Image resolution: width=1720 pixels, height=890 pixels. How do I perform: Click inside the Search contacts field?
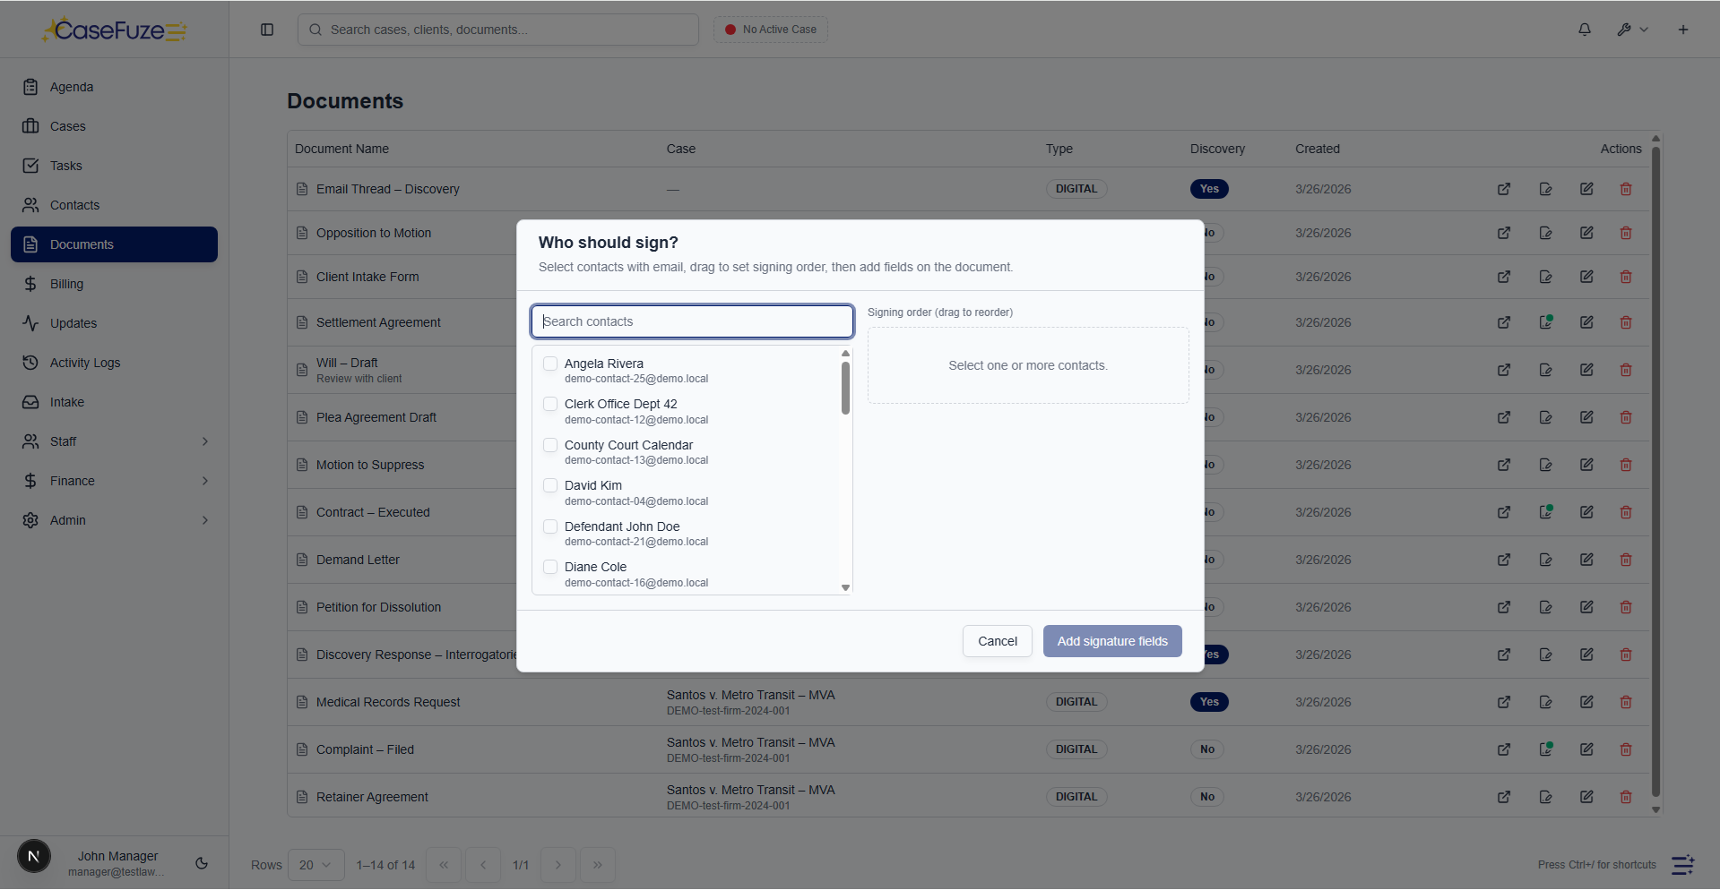point(691,321)
